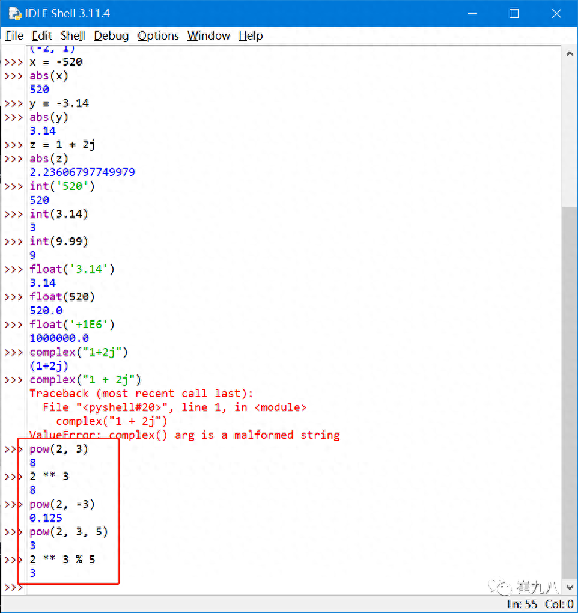Viewport: 578px width, 613px height.
Task: Click 'Ln: 55' in the status bar
Action: 522,605
